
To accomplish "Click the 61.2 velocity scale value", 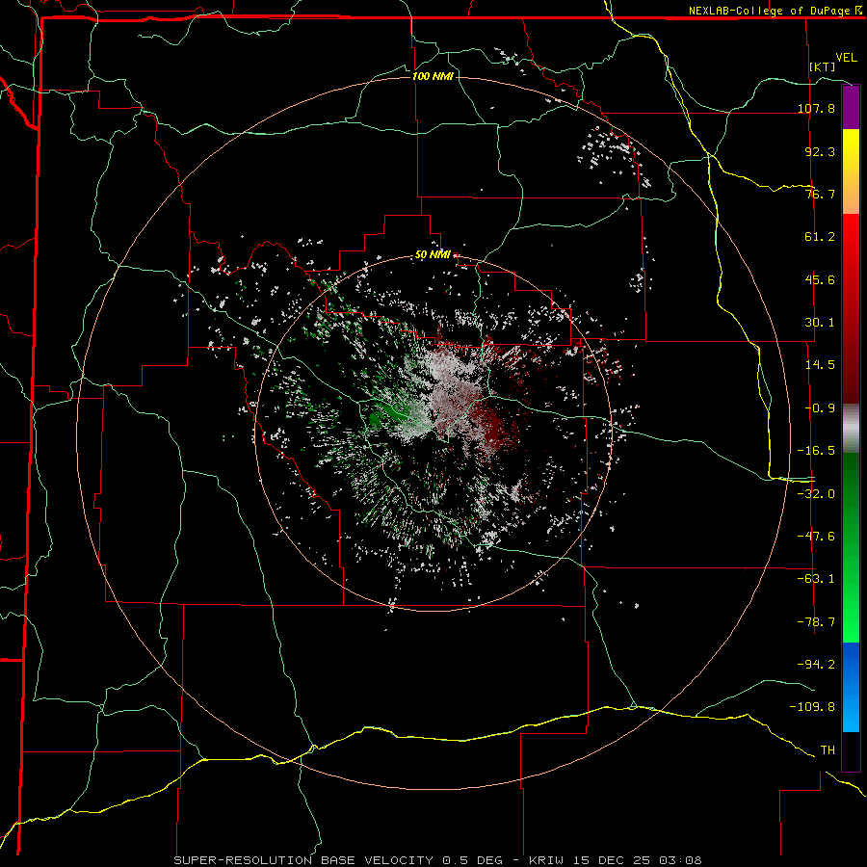I will (x=820, y=237).
